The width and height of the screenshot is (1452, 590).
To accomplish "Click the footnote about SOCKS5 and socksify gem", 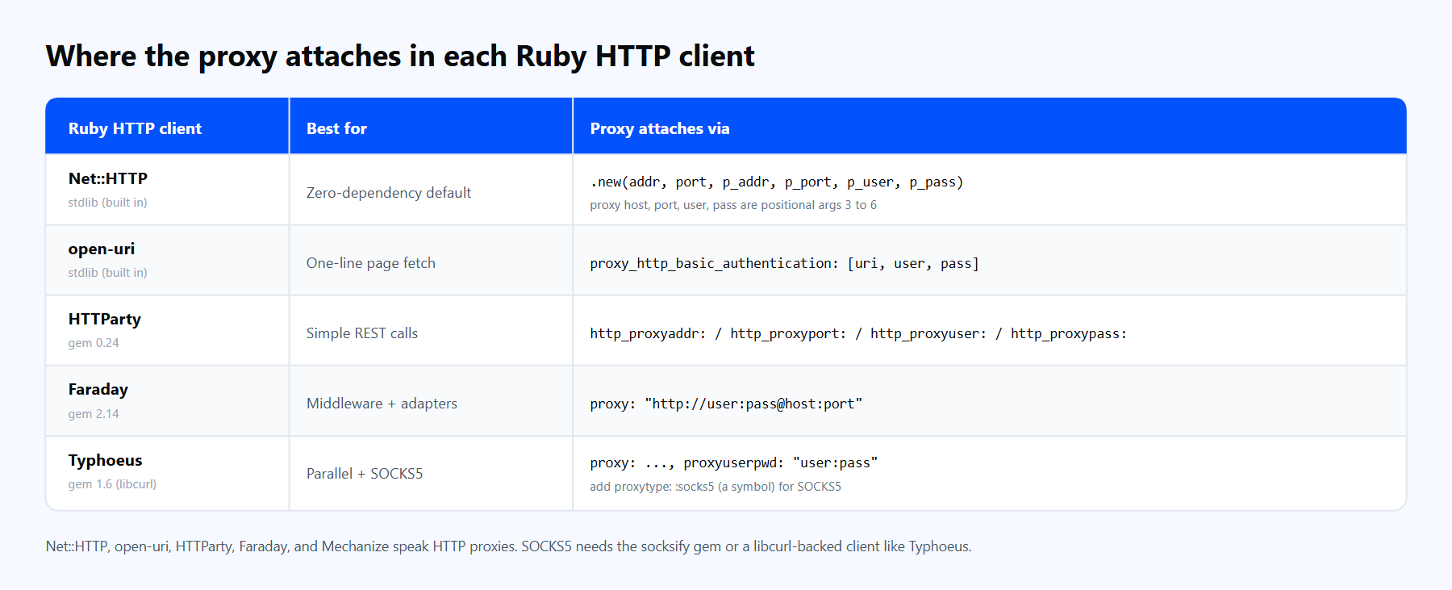I will (509, 546).
